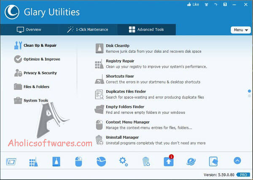Select Files & Folders category
This screenshot has height=180, width=253.
(36, 86)
